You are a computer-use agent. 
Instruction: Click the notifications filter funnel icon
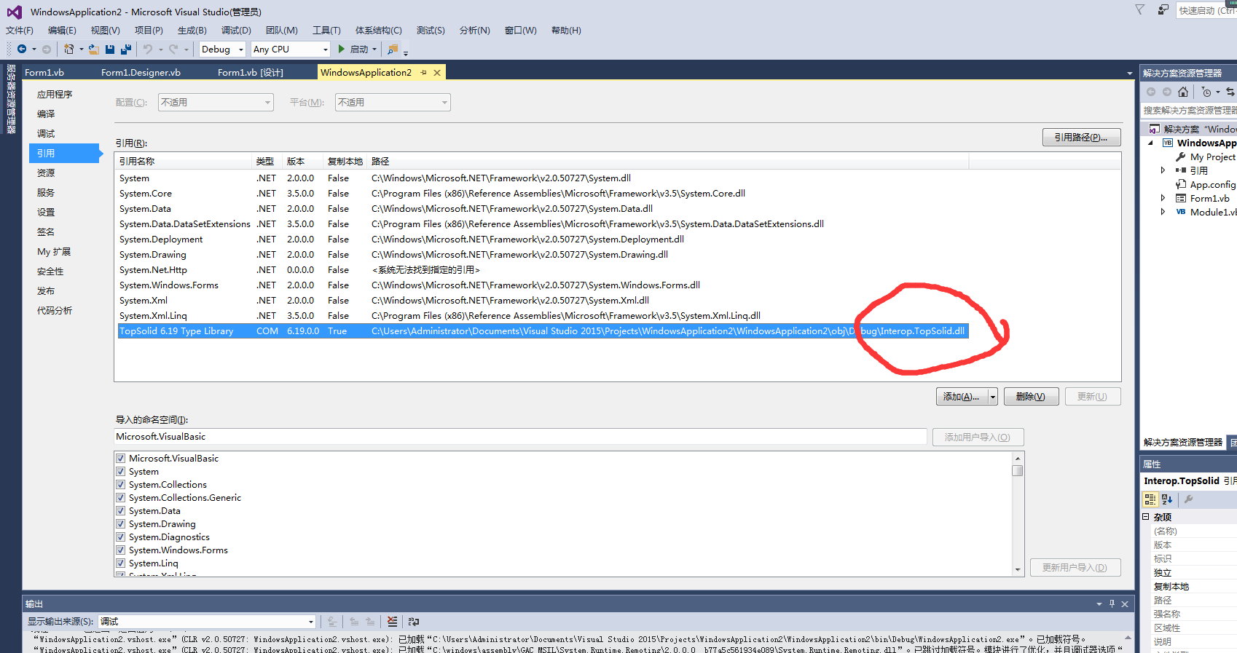1140,9
